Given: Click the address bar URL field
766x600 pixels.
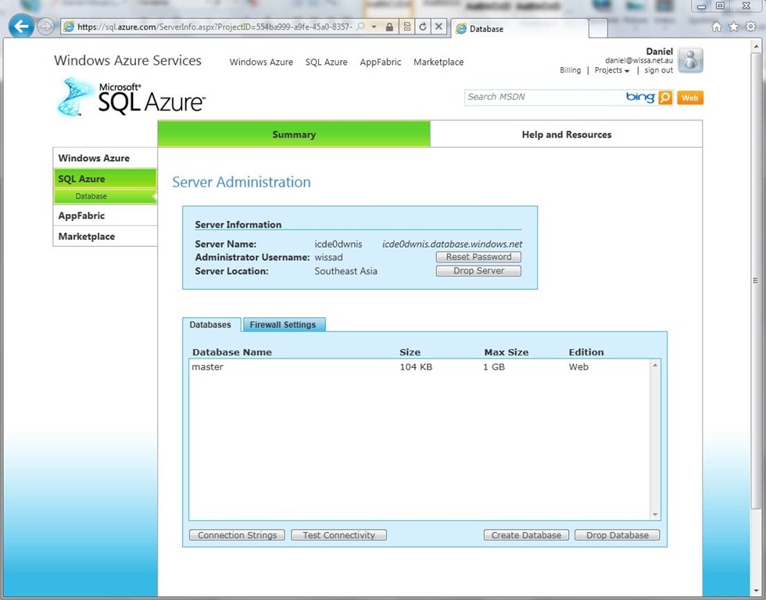Looking at the screenshot, I should tap(214, 27).
